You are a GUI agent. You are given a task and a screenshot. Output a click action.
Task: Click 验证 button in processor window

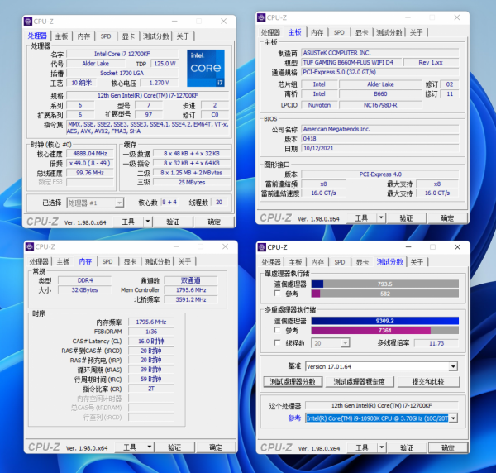(173, 222)
